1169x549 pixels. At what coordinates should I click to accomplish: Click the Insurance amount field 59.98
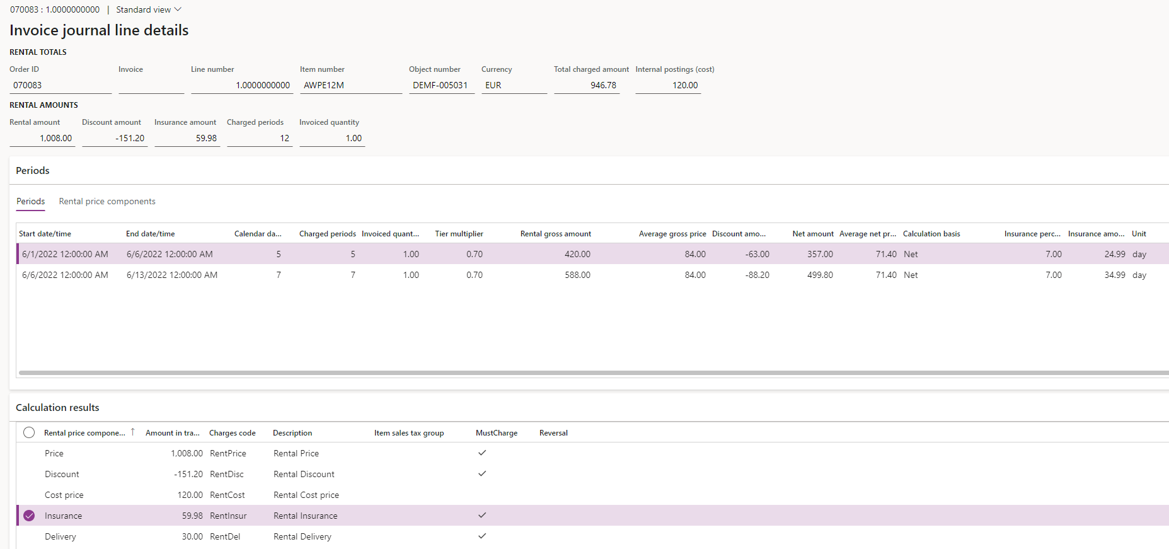[x=187, y=138]
